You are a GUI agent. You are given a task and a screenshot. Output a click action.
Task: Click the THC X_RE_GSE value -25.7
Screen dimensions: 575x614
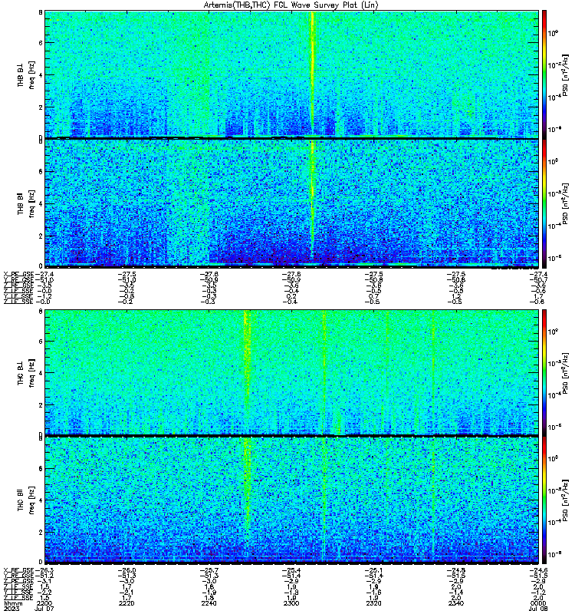click(209, 570)
